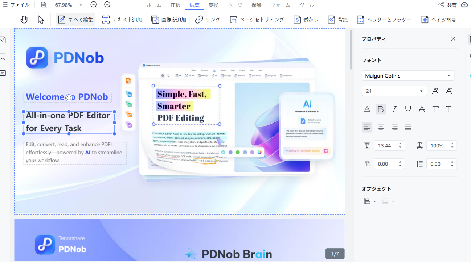Open the bookmarks panel icon
Viewport: 471px width, 262px height.
[x=3, y=57]
